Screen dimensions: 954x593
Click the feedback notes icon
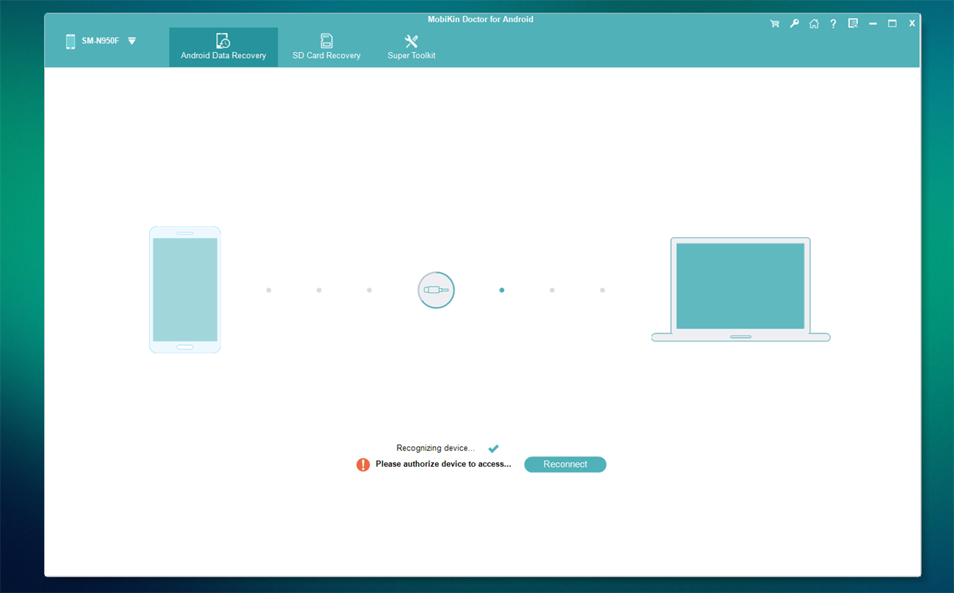pyautogui.click(x=853, y=23)
